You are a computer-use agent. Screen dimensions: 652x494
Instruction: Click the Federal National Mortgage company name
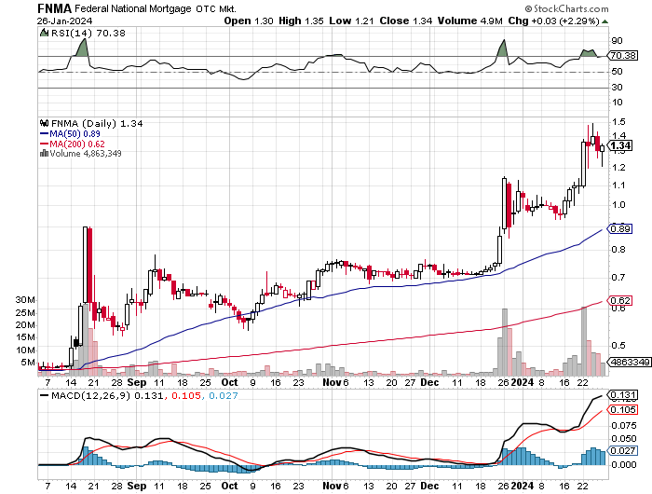coord(133,8)
